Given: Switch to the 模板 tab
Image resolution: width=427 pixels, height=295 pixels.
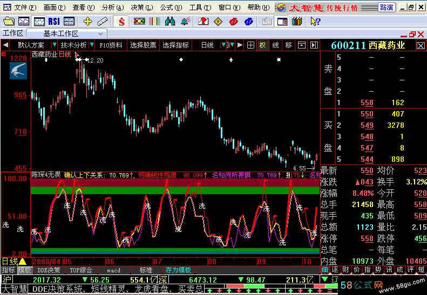Looking at the screenshot, I should coord(25,270).
